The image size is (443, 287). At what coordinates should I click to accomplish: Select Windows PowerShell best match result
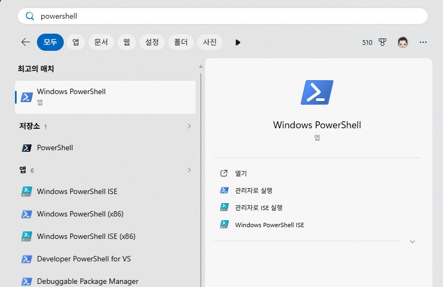[105, 97]
